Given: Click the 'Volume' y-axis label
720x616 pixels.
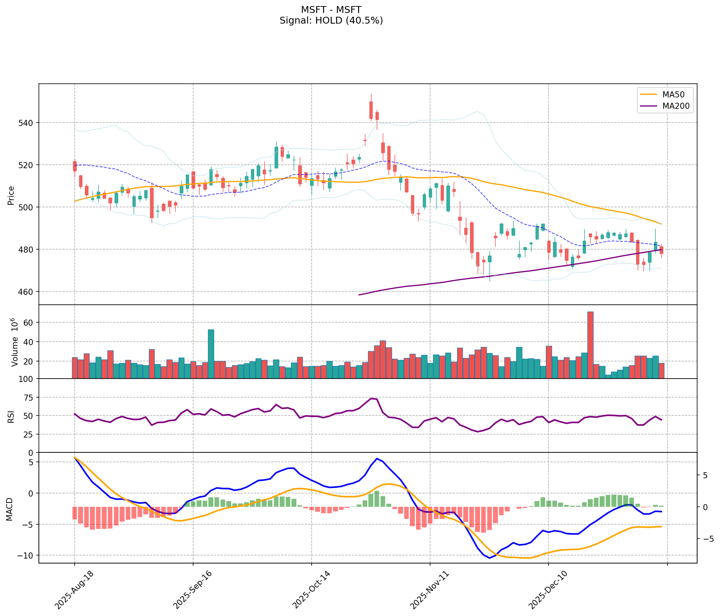Looking at the screenshot, I should point(14,342).
